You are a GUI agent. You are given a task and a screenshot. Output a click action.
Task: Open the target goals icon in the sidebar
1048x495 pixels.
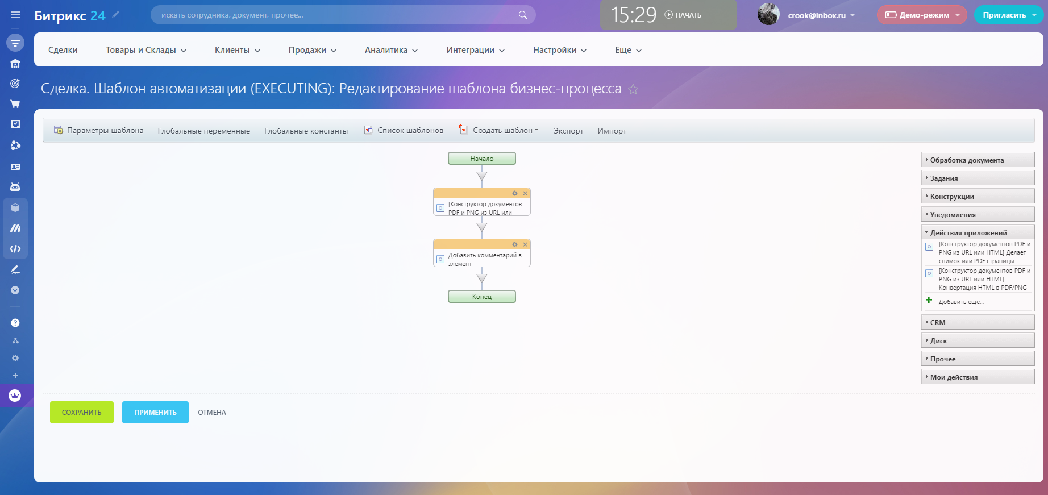coord(15,84)
